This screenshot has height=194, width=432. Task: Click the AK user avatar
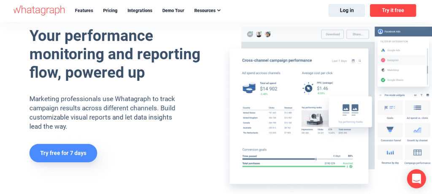tap(250, 34)
